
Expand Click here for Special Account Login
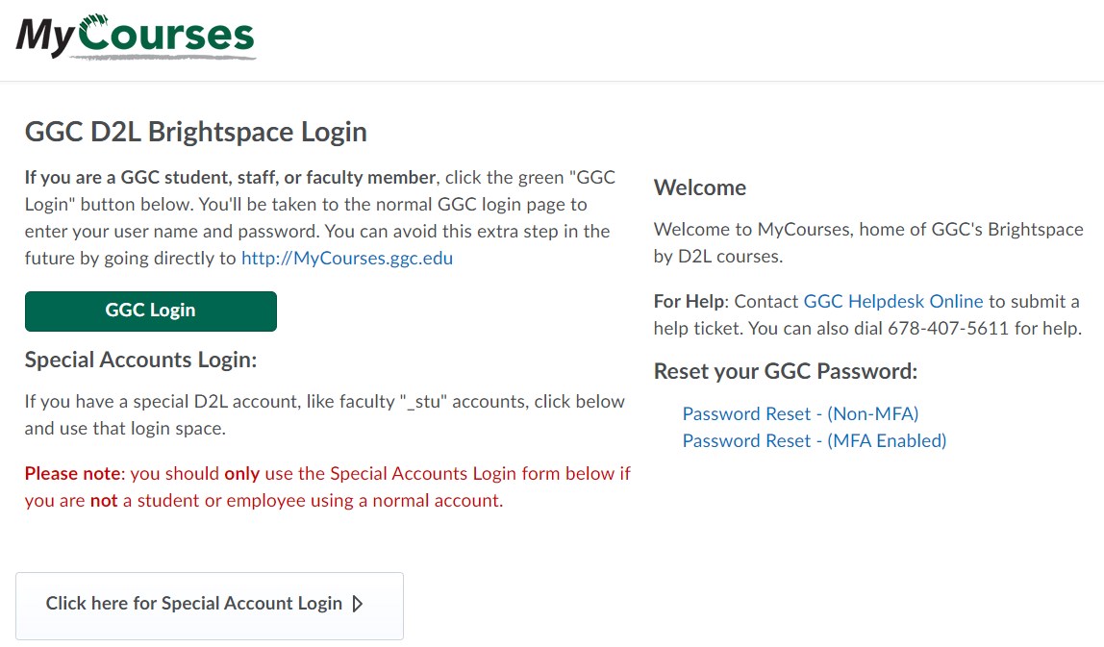point(210,606)
